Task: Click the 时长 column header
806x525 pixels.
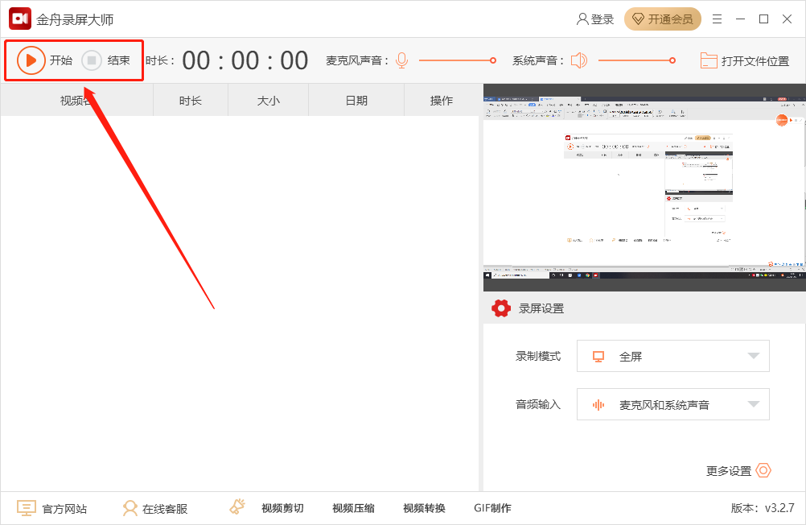Action: [190, 101]
